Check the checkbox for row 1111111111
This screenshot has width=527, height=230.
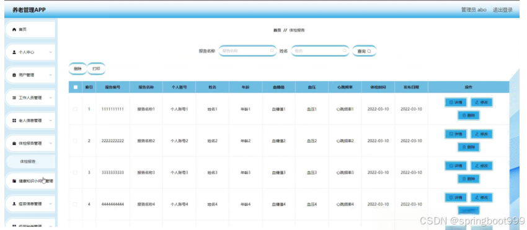tap(75, 109)
